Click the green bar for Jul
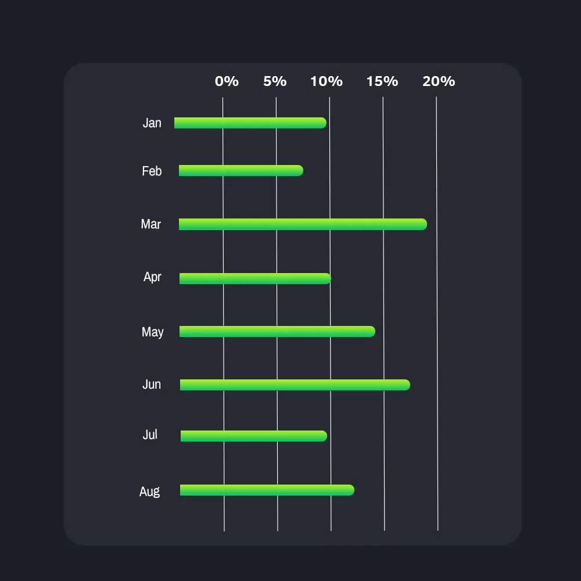The image size is (581, 581). tap(253, 436)
